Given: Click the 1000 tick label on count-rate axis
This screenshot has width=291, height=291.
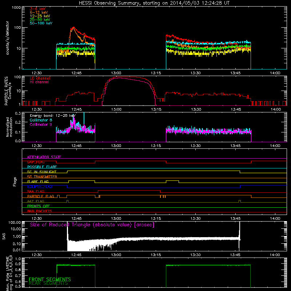Looking at the screenshot, I should [16, 8].
